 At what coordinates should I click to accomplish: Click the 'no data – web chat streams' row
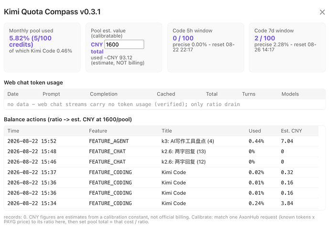(x=165, y=104)
